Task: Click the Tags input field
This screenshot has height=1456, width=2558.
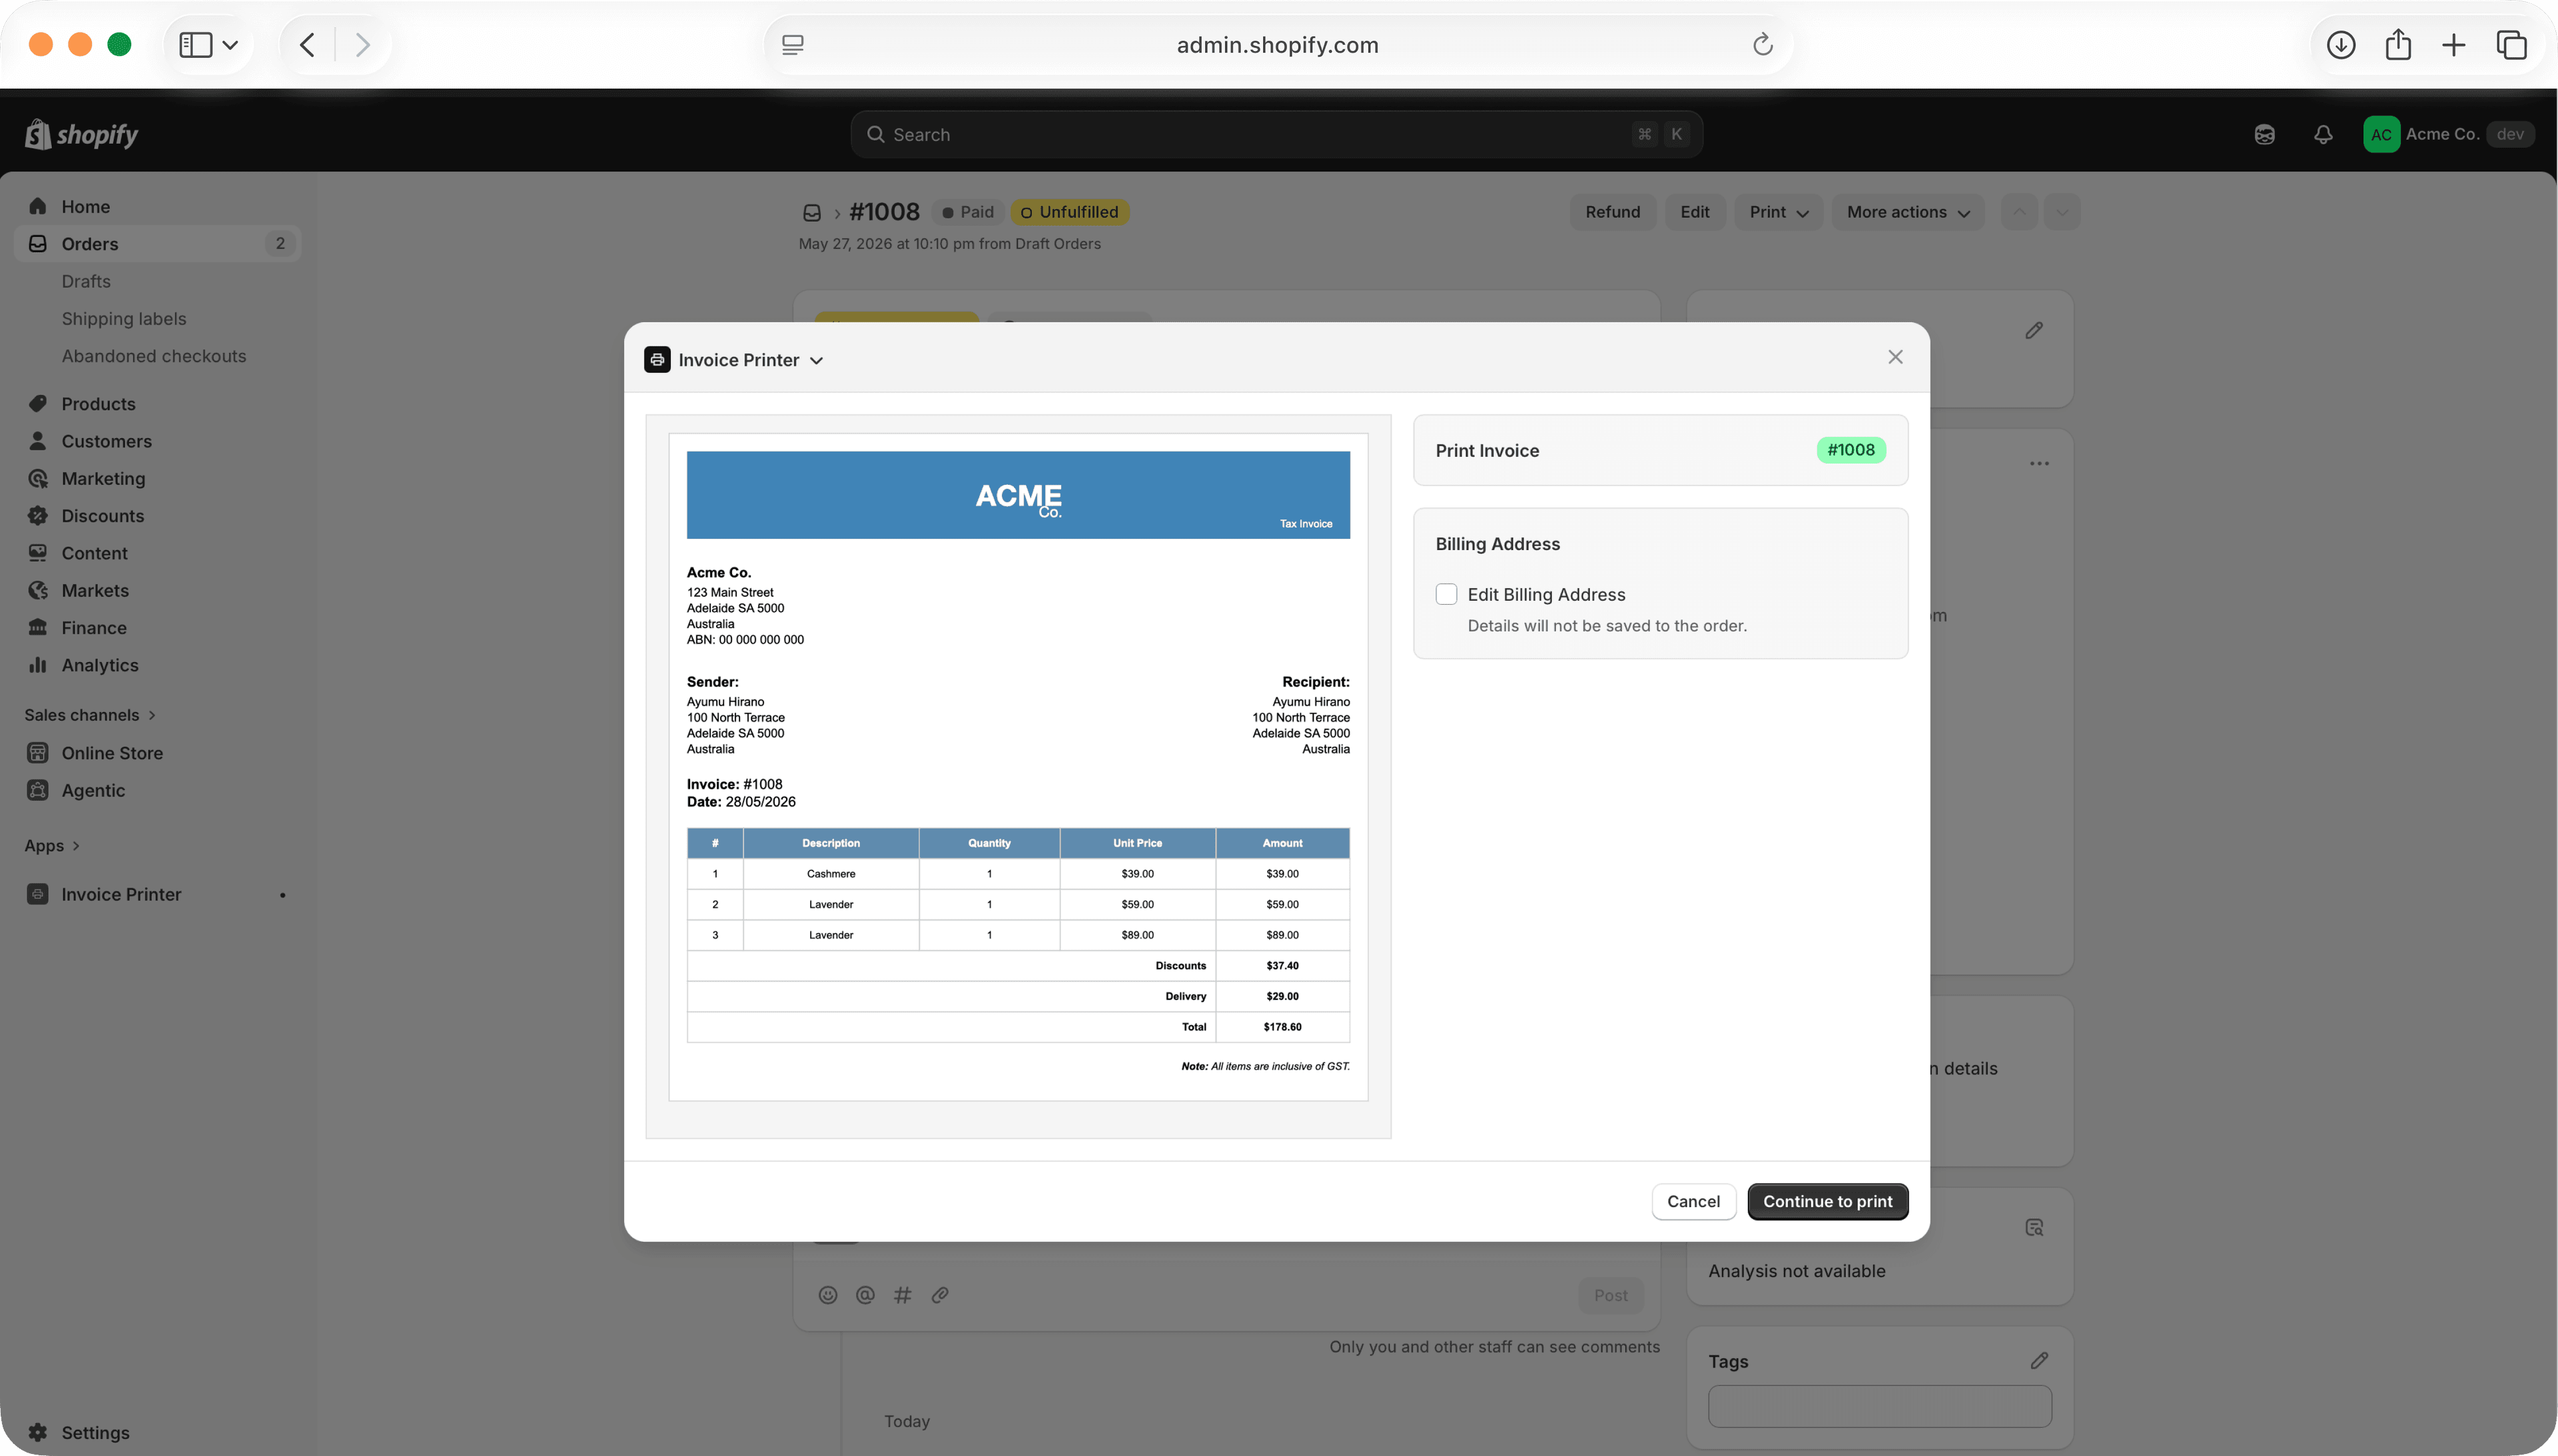Action: point(1880,1406)
